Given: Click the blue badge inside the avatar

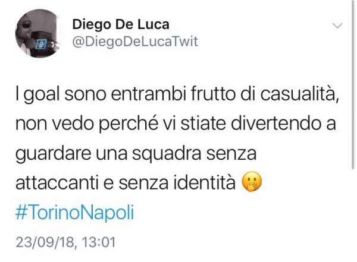Looking at the screenshot, I should [x=42, y=44].
